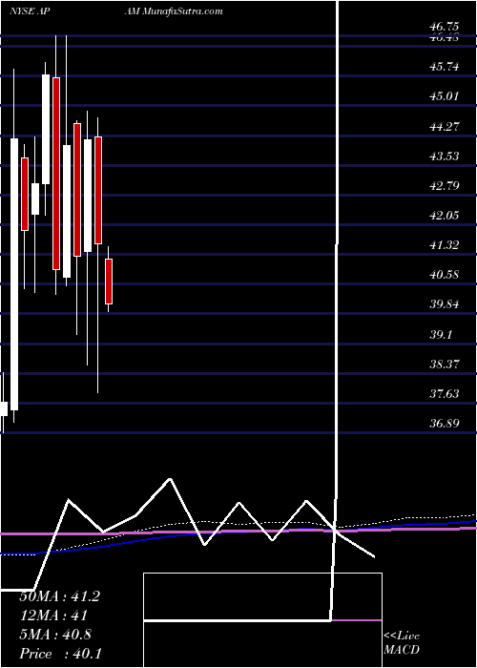Click the 'NYSE AP' ticker label
This screenshot has height=668, width=477.
28,11
